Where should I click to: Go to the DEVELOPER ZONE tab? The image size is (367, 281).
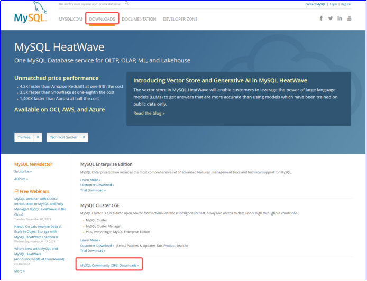(x=180, y=19)
